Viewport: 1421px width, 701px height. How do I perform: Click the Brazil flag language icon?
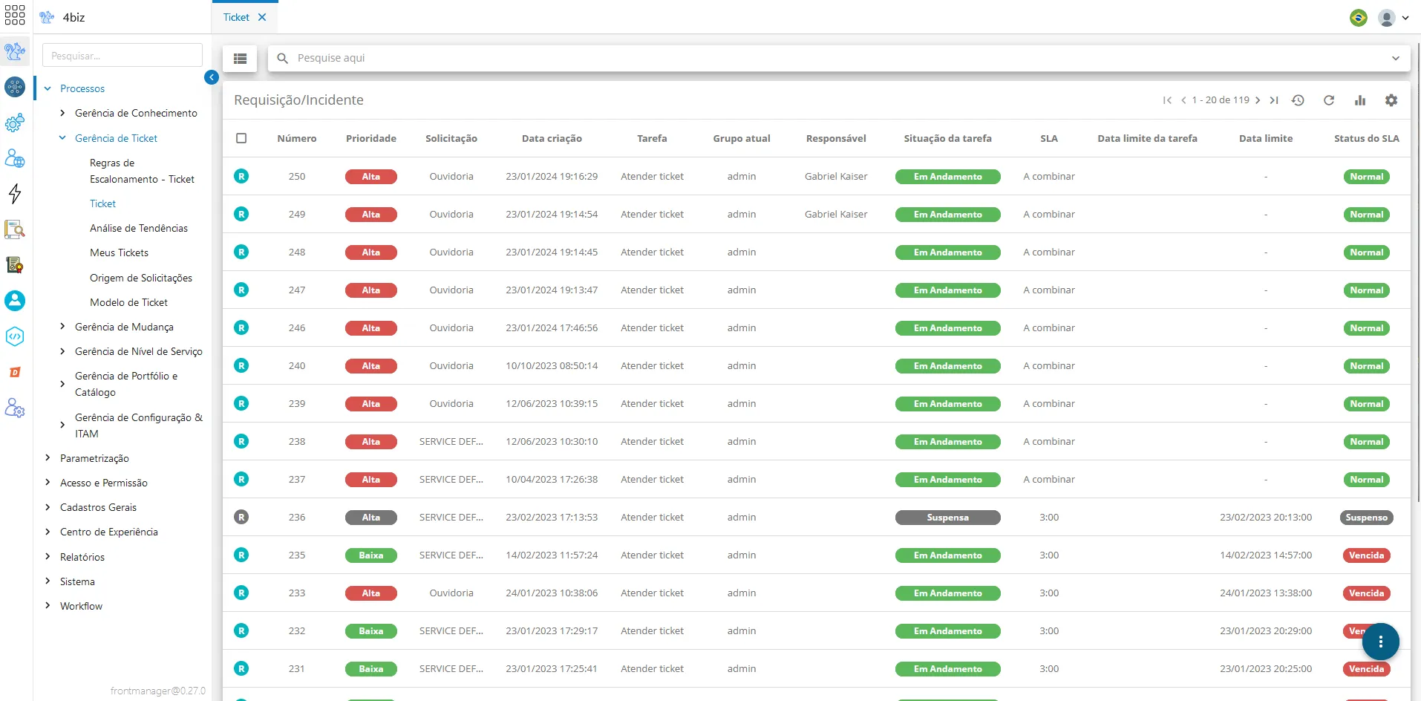(x=1359, y=17)
